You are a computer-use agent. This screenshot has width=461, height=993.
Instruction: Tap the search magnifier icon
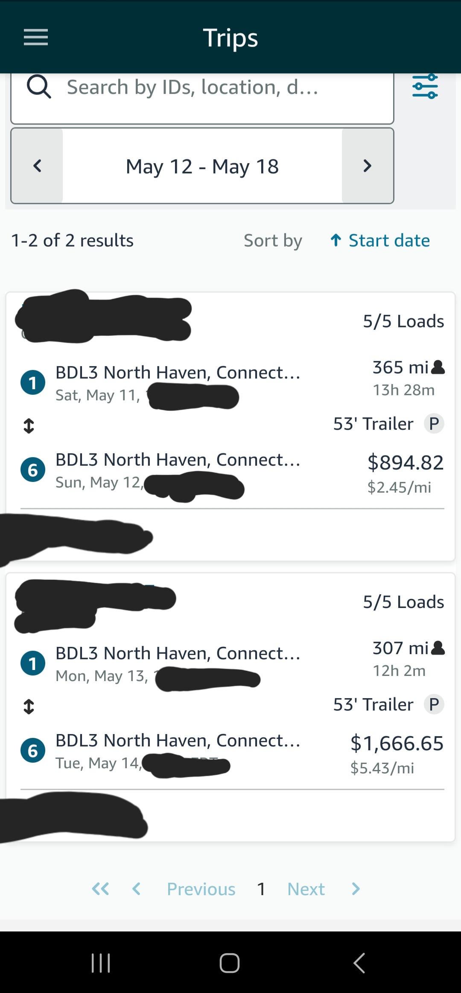pyautogui.click(x=39, y=87)
